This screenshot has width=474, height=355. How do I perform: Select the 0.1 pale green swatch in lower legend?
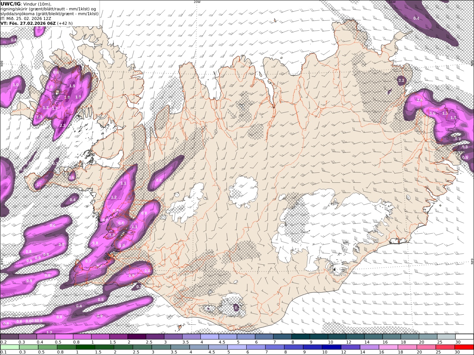(x=10, y=347)
